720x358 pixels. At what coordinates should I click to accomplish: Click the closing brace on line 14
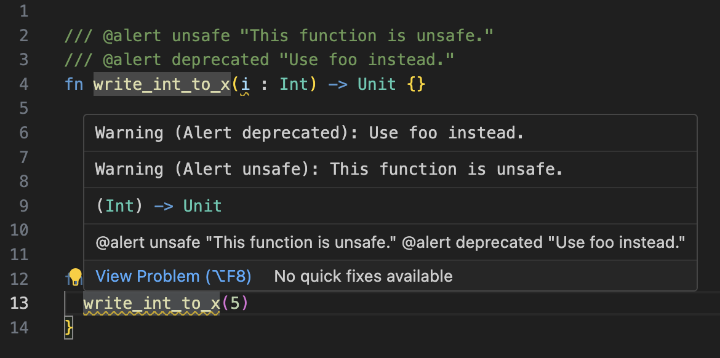(x=68, y=327)
